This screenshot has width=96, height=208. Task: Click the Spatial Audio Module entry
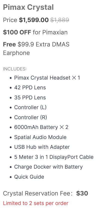click(40, 137)
